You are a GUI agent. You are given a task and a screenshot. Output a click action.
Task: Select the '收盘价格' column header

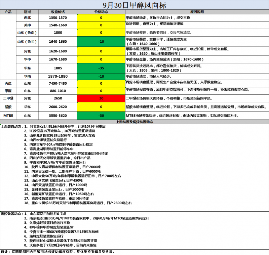click(x=58, y=12)
